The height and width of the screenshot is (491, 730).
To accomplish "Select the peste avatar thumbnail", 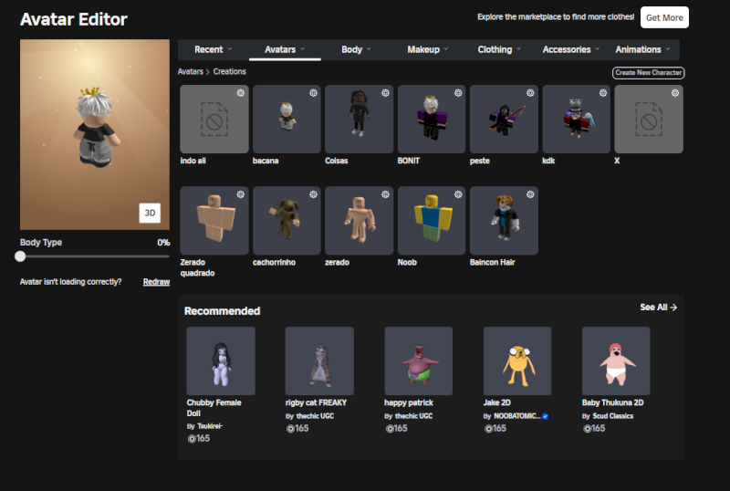I will tap(504, 119).
